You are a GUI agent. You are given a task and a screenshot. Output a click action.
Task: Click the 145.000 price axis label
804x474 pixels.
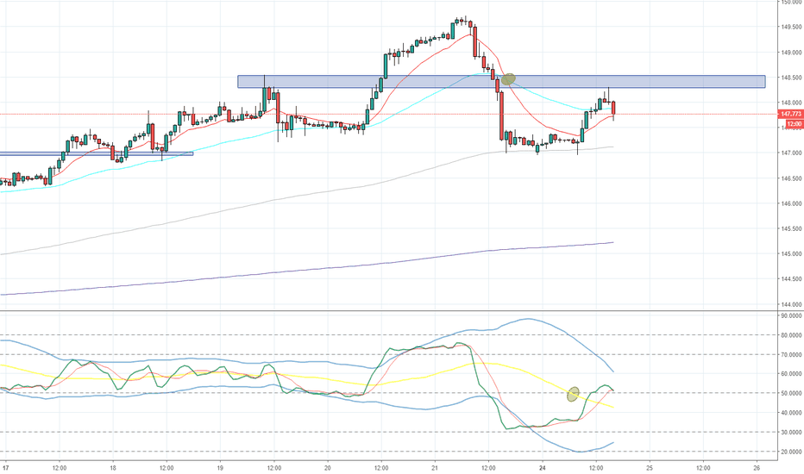[791, 254]
